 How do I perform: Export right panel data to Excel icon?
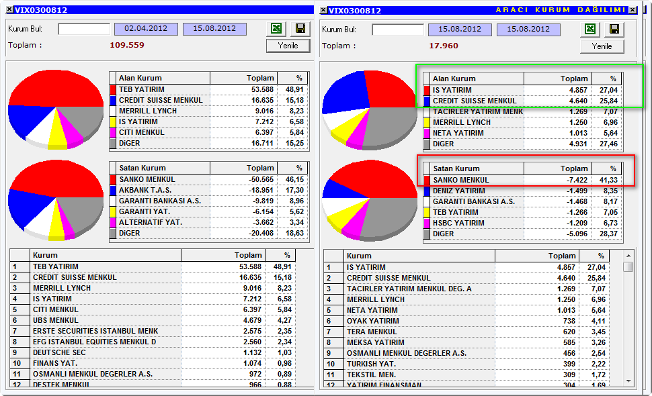click(590, 29)
